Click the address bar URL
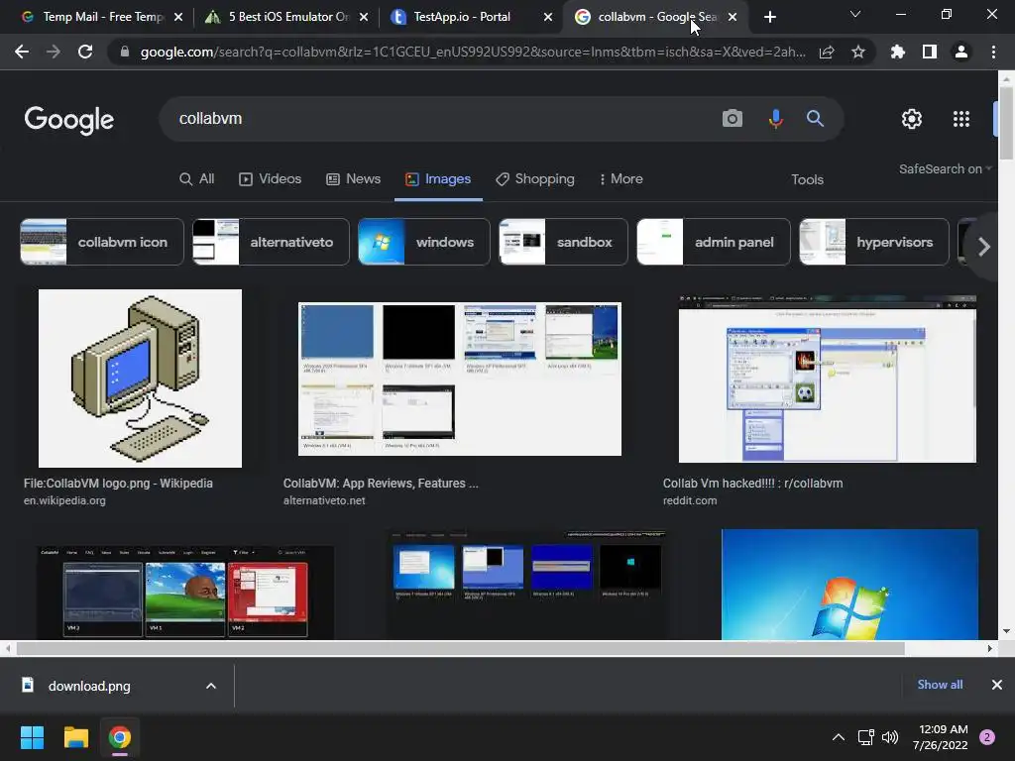 click(x=473, y=52)
